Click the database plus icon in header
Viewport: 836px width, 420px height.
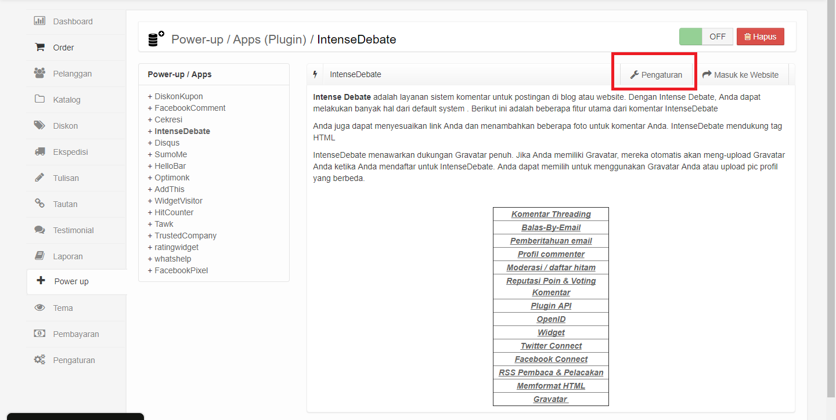(156, 39)
